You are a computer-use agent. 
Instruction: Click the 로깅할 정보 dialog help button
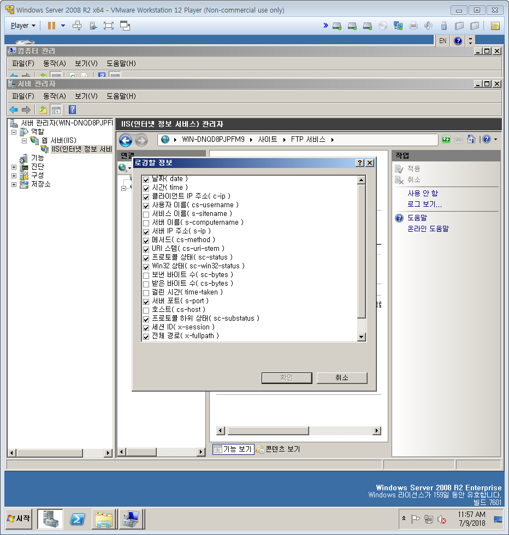(x=360, y=163)
